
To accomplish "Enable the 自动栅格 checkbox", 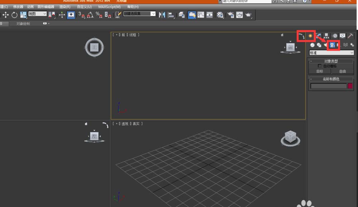I will click(x=320, y=66).
